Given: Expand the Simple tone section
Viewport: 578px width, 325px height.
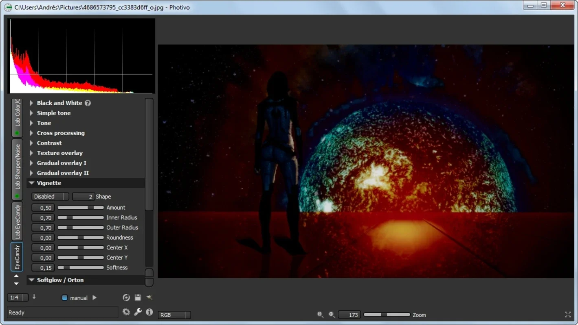Looking at the screenshot, I should click(31, 113).
